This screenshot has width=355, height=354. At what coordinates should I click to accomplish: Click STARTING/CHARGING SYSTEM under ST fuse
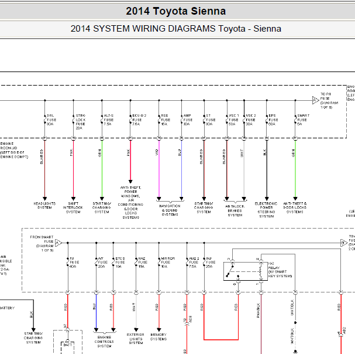tap(204, 207)
